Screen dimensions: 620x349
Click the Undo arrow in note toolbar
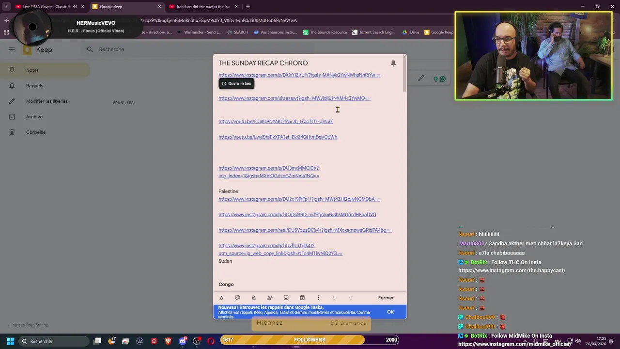click(x=334, y=298)
